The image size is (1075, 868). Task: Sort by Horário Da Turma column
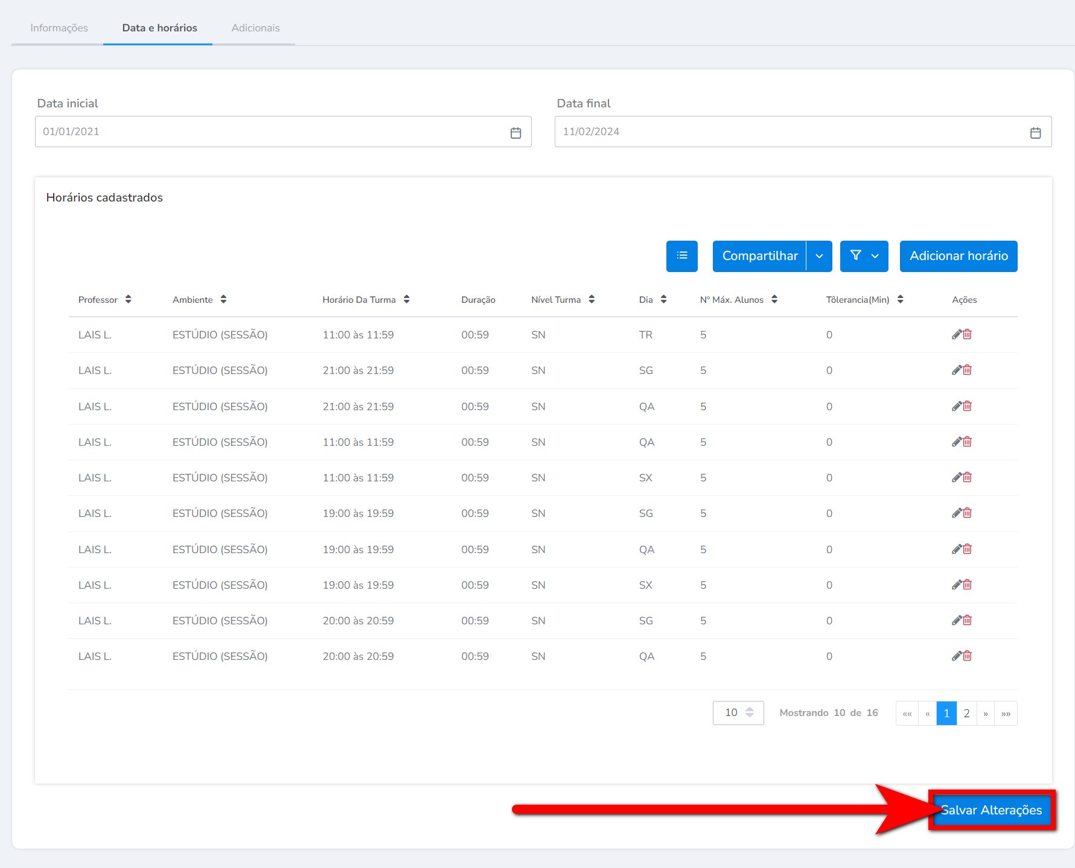click(406, 299)
